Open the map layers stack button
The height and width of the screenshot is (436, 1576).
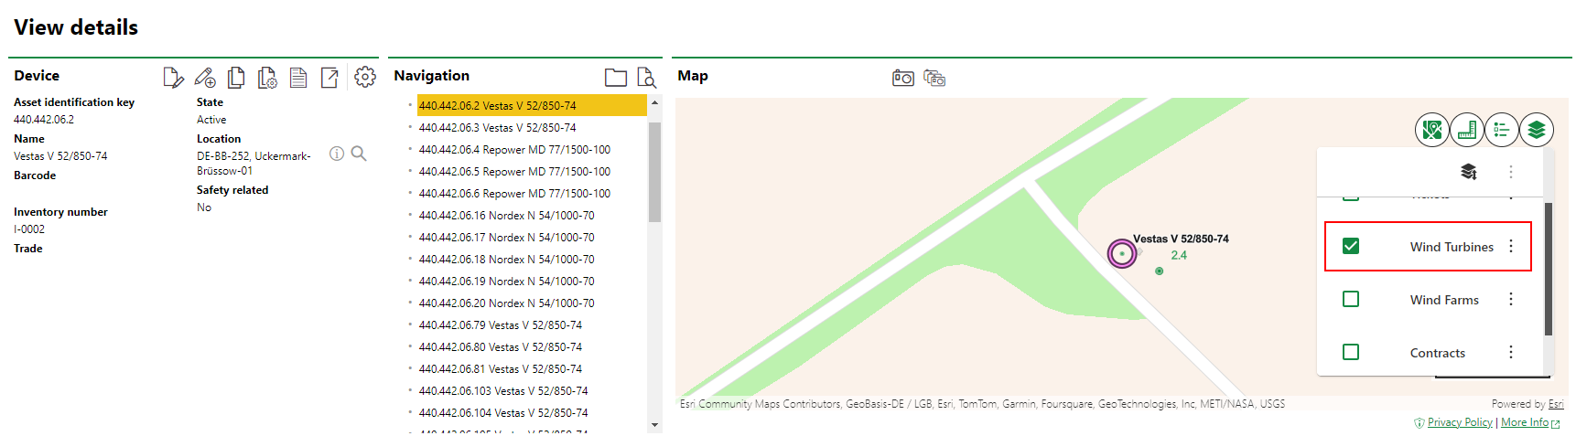(x=1537, y=131)
